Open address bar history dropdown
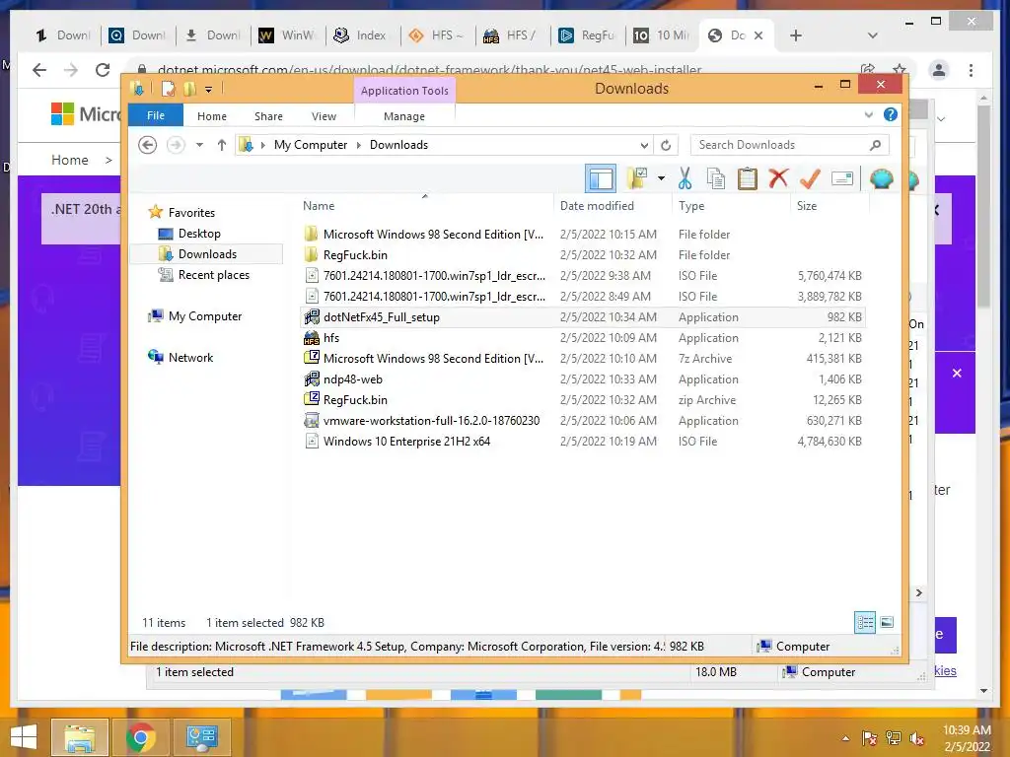The width and height of the screenshot is (1010, 757). point(643,145)
